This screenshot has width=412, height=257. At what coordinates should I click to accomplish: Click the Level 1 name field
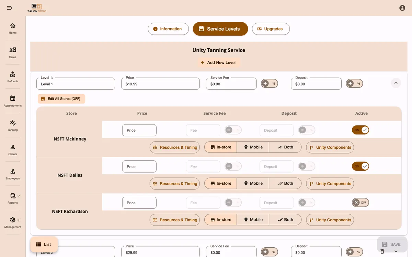[x=76, y=84]
